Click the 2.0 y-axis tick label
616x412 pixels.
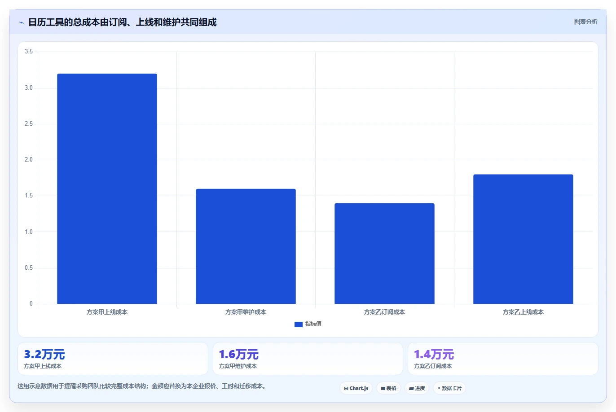[29, 160]
